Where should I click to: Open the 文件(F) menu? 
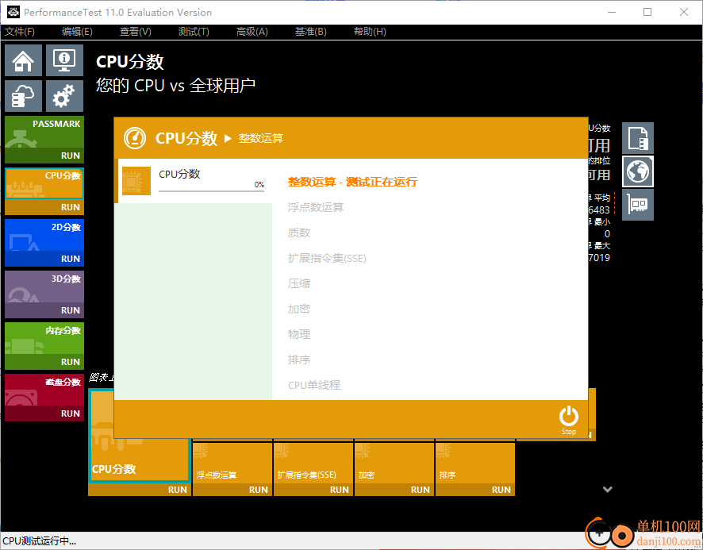tap(20, 32)
